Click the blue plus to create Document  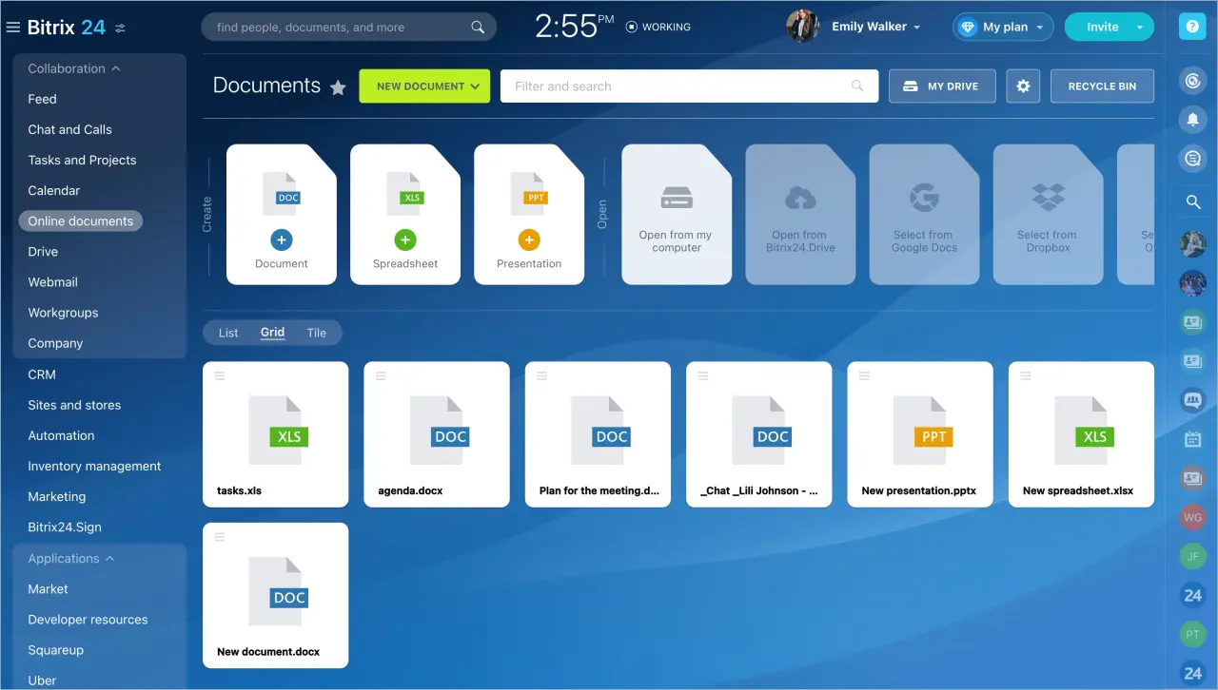coord(282,240)
